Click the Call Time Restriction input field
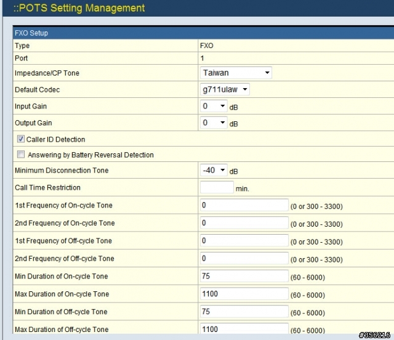 click(217, 187)
